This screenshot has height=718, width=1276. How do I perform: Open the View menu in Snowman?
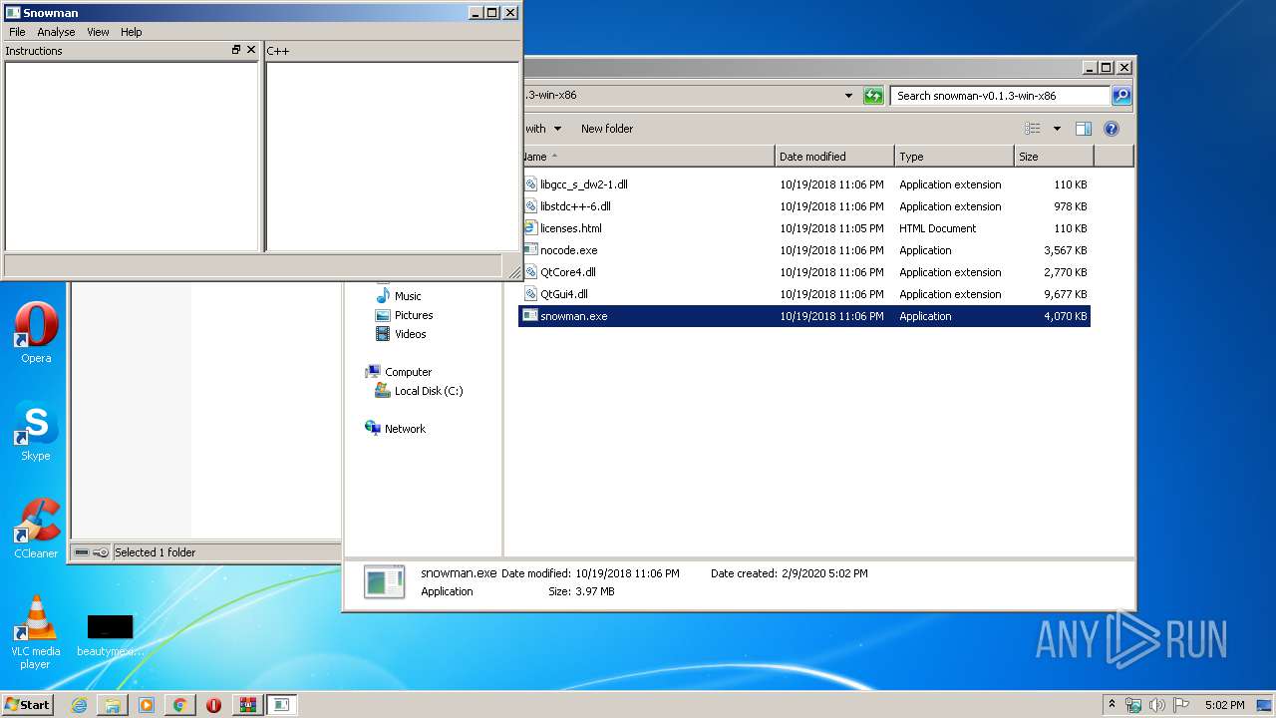(x=98, y=32)
